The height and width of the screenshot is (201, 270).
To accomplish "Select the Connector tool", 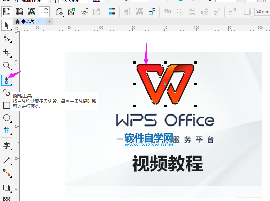I will (7, 173).
